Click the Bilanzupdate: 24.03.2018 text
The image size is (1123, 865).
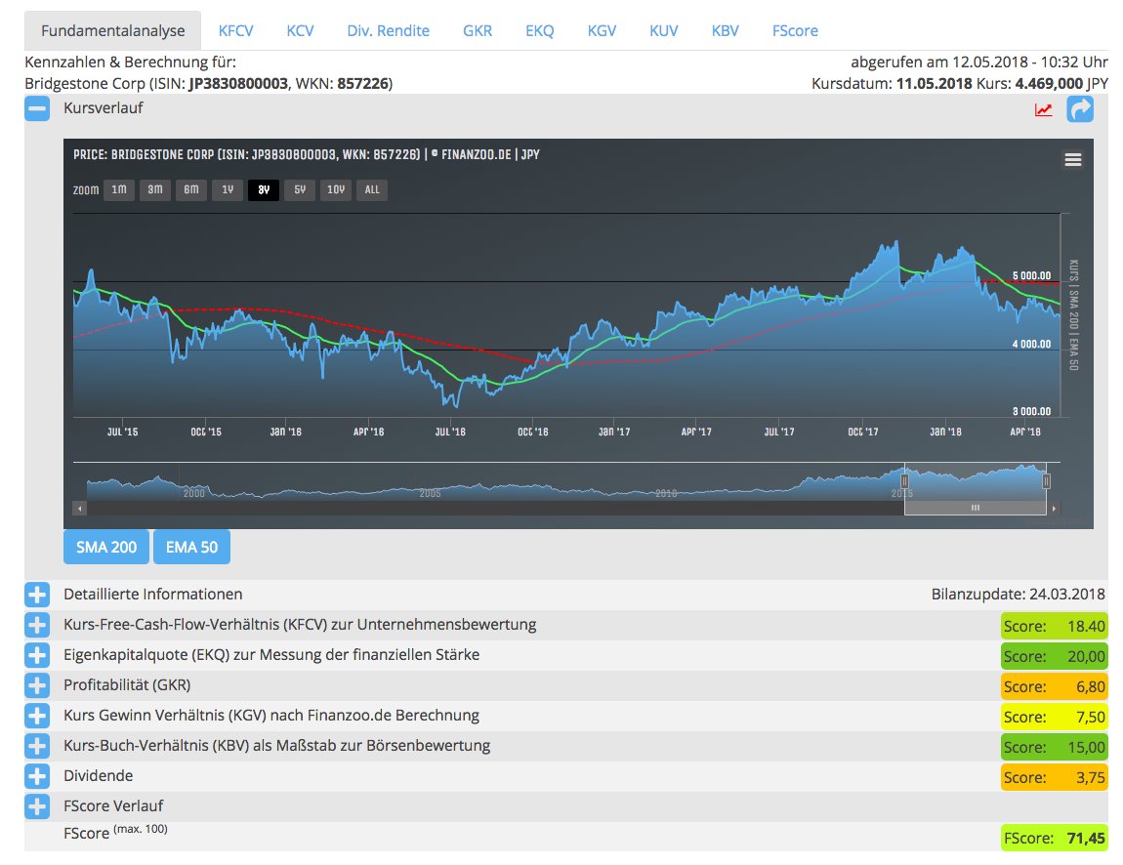tap(1018, 595)
